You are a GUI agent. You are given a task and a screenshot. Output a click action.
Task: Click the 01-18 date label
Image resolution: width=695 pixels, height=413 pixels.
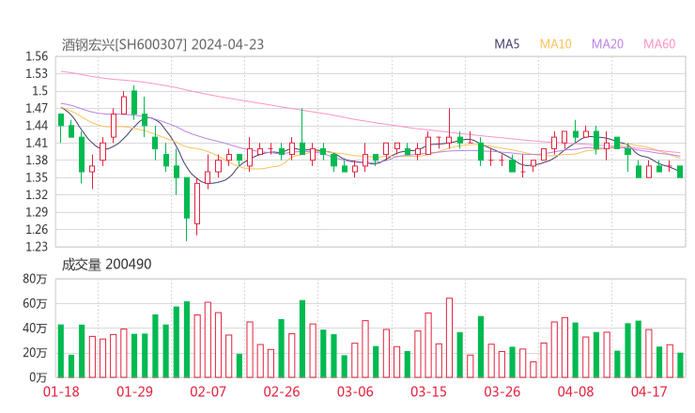click(x=61, y=391)
